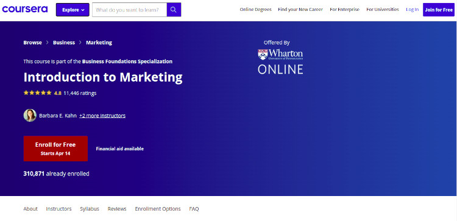Switch to the About tab
Viewport: 457px width, 221px height.
click(30, 209)
